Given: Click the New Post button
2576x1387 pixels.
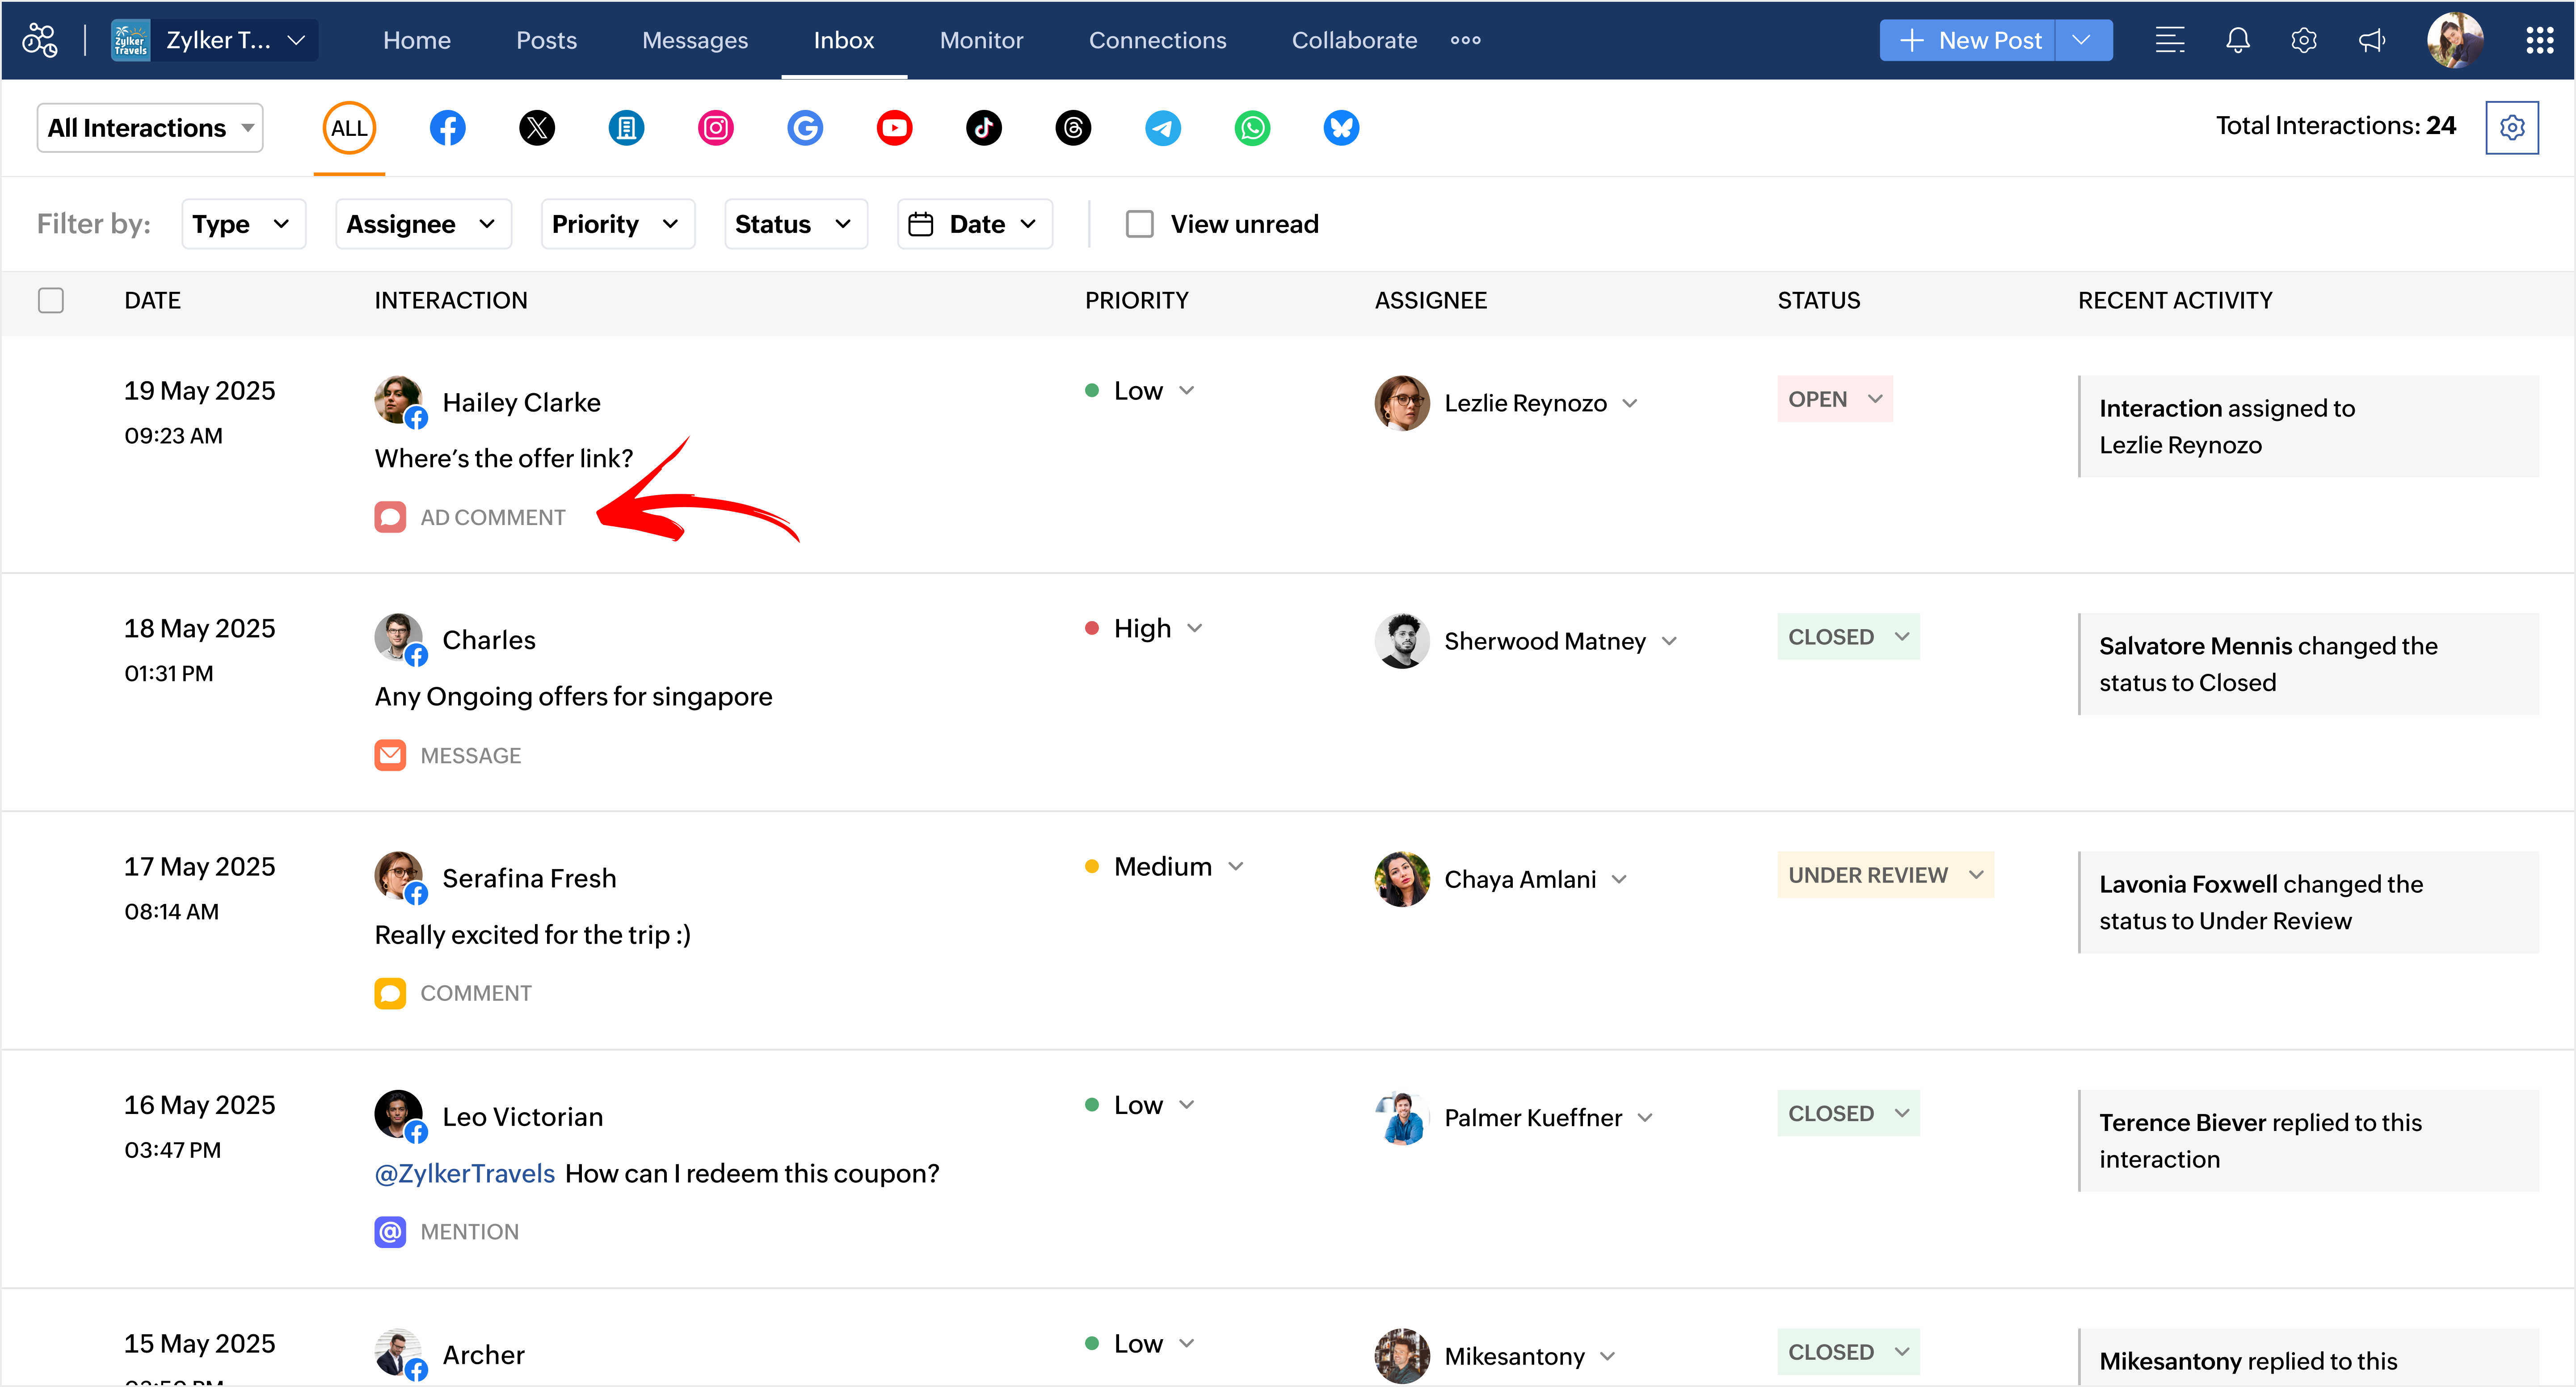Looking at the screenshot, I should point(1968,40).
